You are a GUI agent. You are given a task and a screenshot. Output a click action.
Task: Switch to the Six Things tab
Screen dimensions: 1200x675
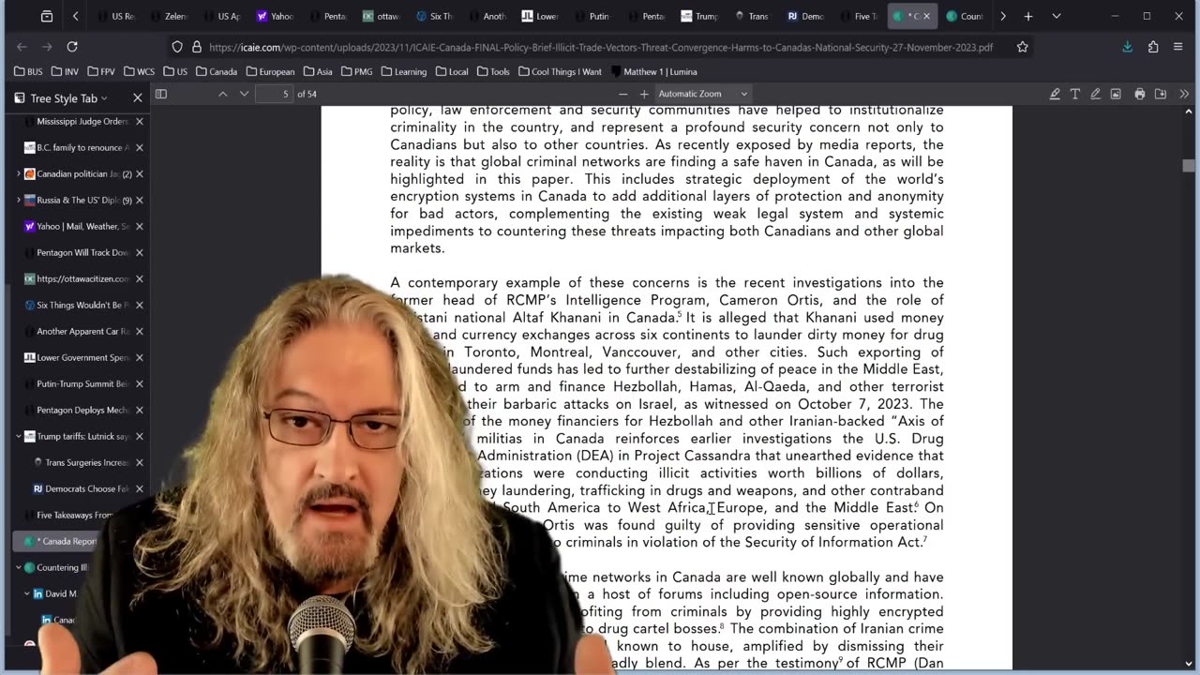tap(434, 16)
